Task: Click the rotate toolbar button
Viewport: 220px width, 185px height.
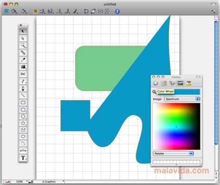Action: click(86, 11)
